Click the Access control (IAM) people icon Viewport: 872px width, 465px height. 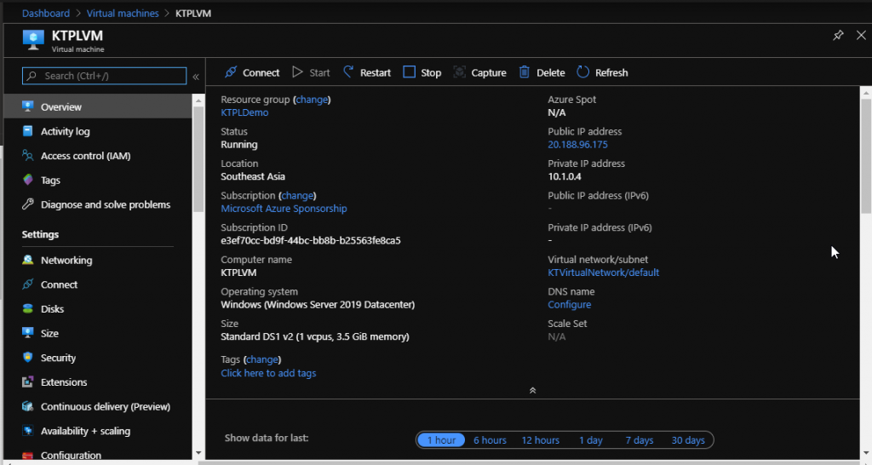coord(28,155)
